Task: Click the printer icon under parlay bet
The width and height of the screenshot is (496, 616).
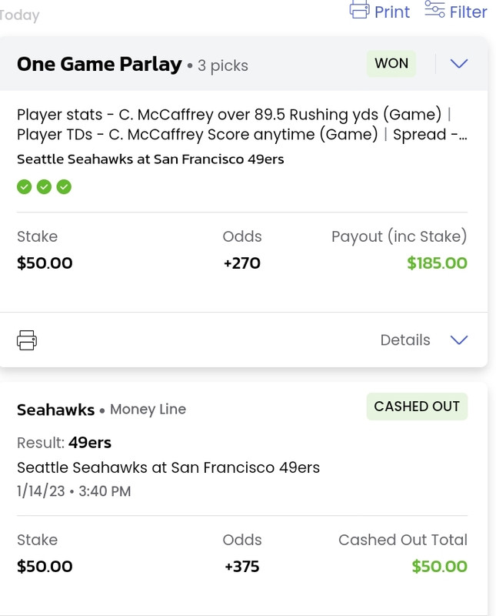Action: pos(27,340)
